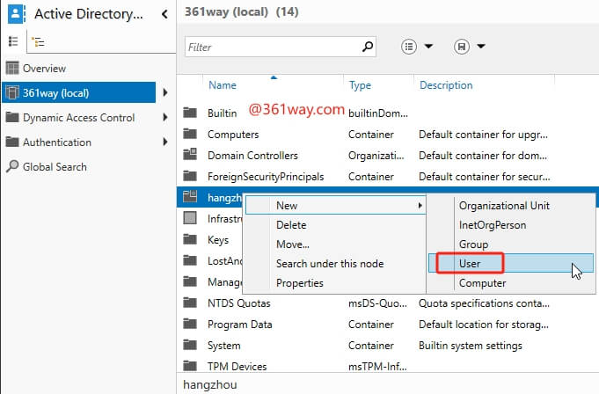
Task: Click inside the Filter text field
Action: (273, 46)
